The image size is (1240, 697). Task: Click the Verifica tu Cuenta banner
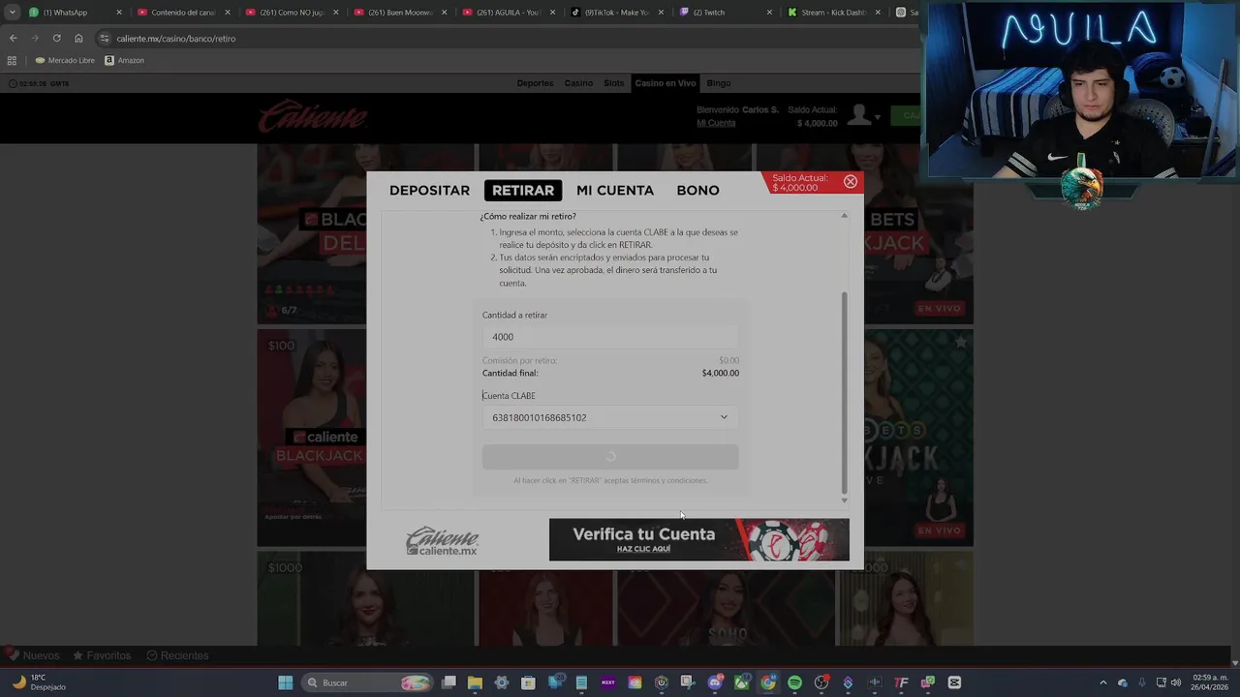(698, 540)
